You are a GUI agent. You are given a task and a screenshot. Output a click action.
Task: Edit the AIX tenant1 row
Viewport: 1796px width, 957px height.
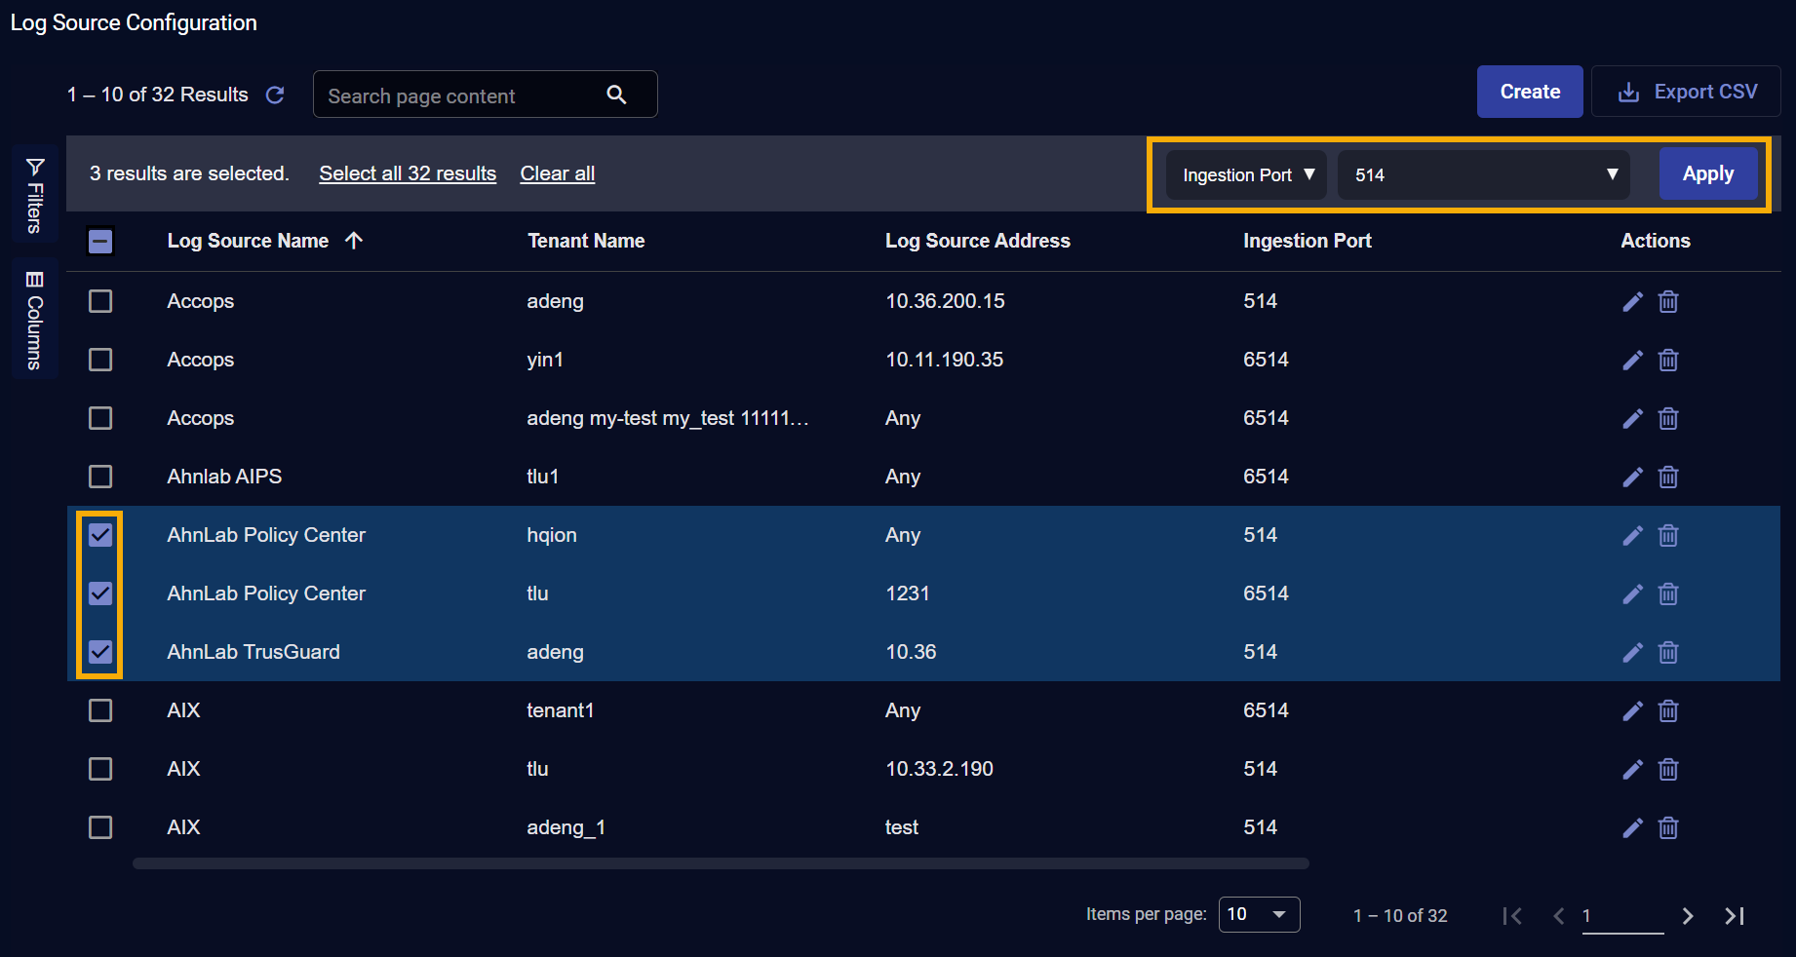click(x=1631, y=710)
